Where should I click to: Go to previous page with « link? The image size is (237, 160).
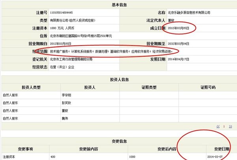coord(218,127)
